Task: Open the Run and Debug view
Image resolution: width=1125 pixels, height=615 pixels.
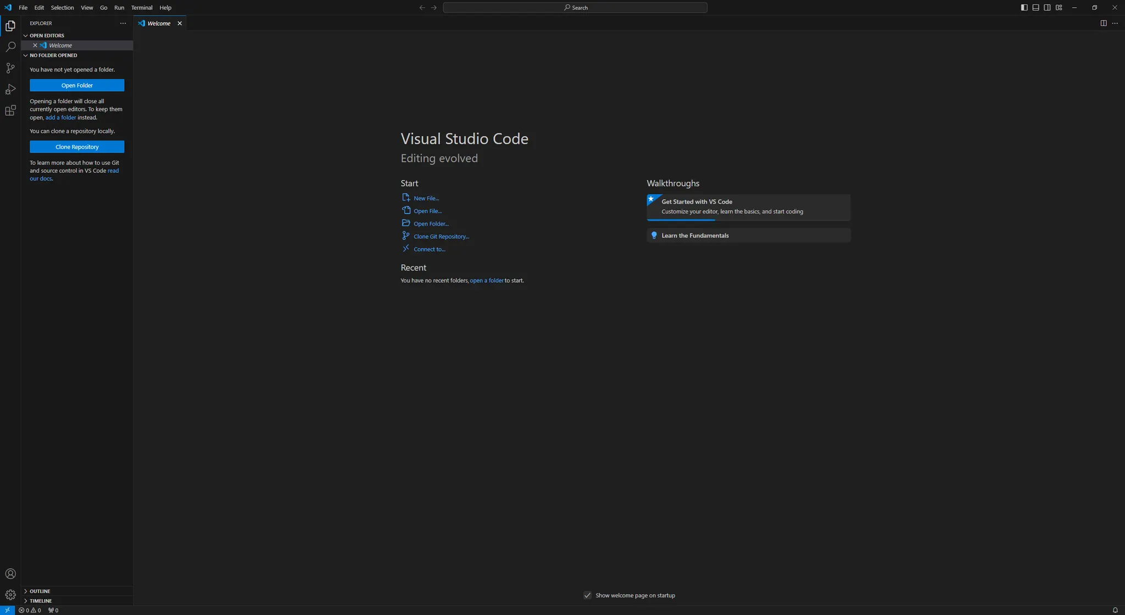Action: tap(10, 90)
